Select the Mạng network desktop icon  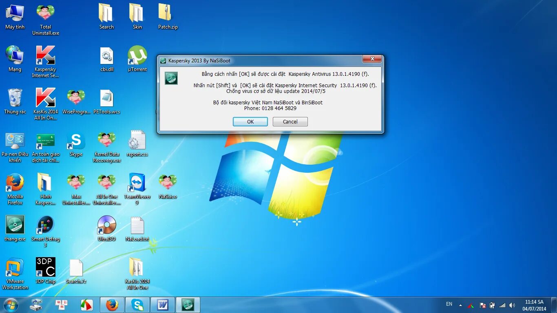click(15, 60)
